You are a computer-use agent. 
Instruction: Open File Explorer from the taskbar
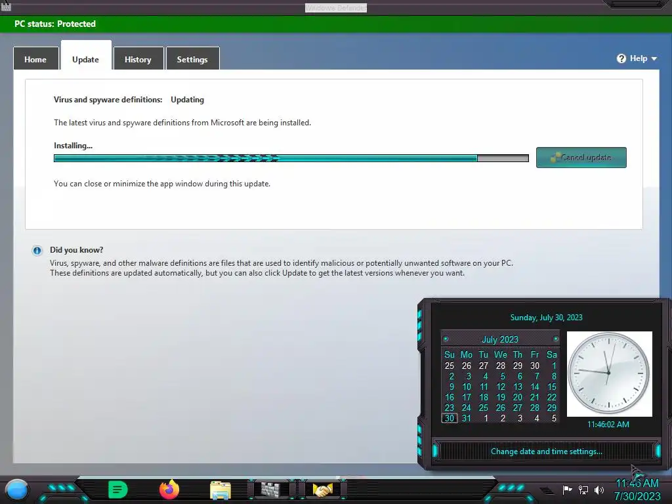pyautogui.click(x=220, y=490)
